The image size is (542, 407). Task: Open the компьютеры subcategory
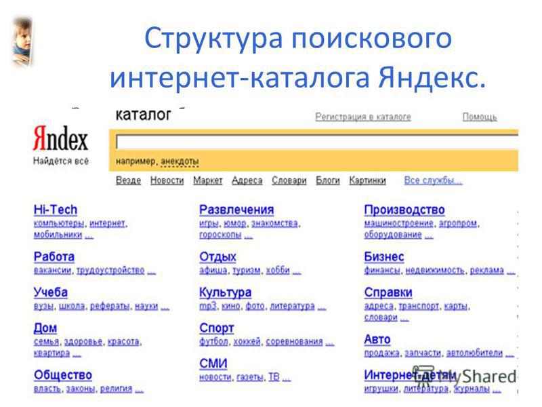[59, 224]
